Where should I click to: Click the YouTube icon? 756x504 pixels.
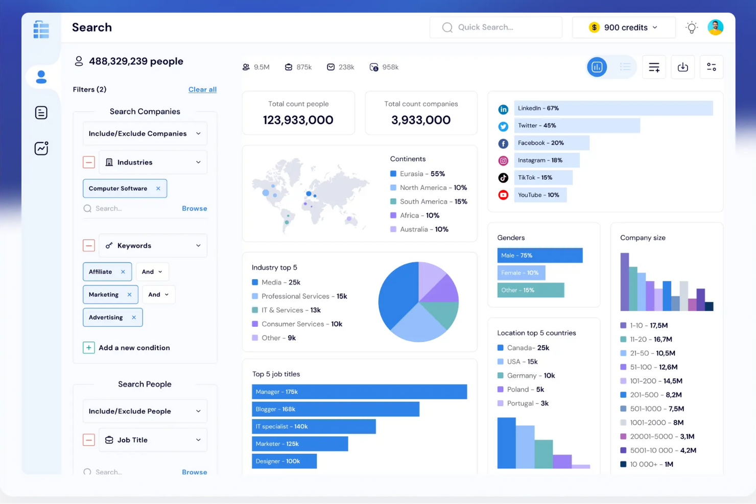click(503, 195)
